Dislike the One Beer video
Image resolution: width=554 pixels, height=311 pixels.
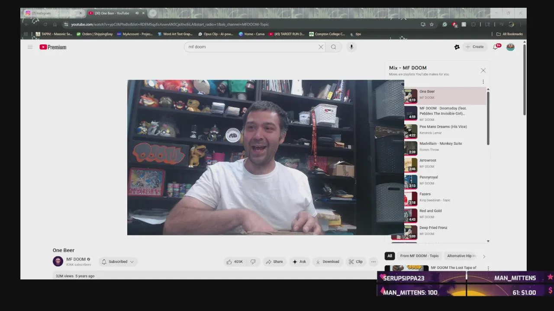pyautogui.click(x=253, y=261)
